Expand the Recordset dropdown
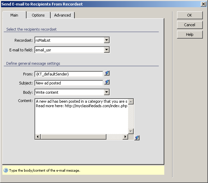The image size is (208, 183). tap(107, 40)
